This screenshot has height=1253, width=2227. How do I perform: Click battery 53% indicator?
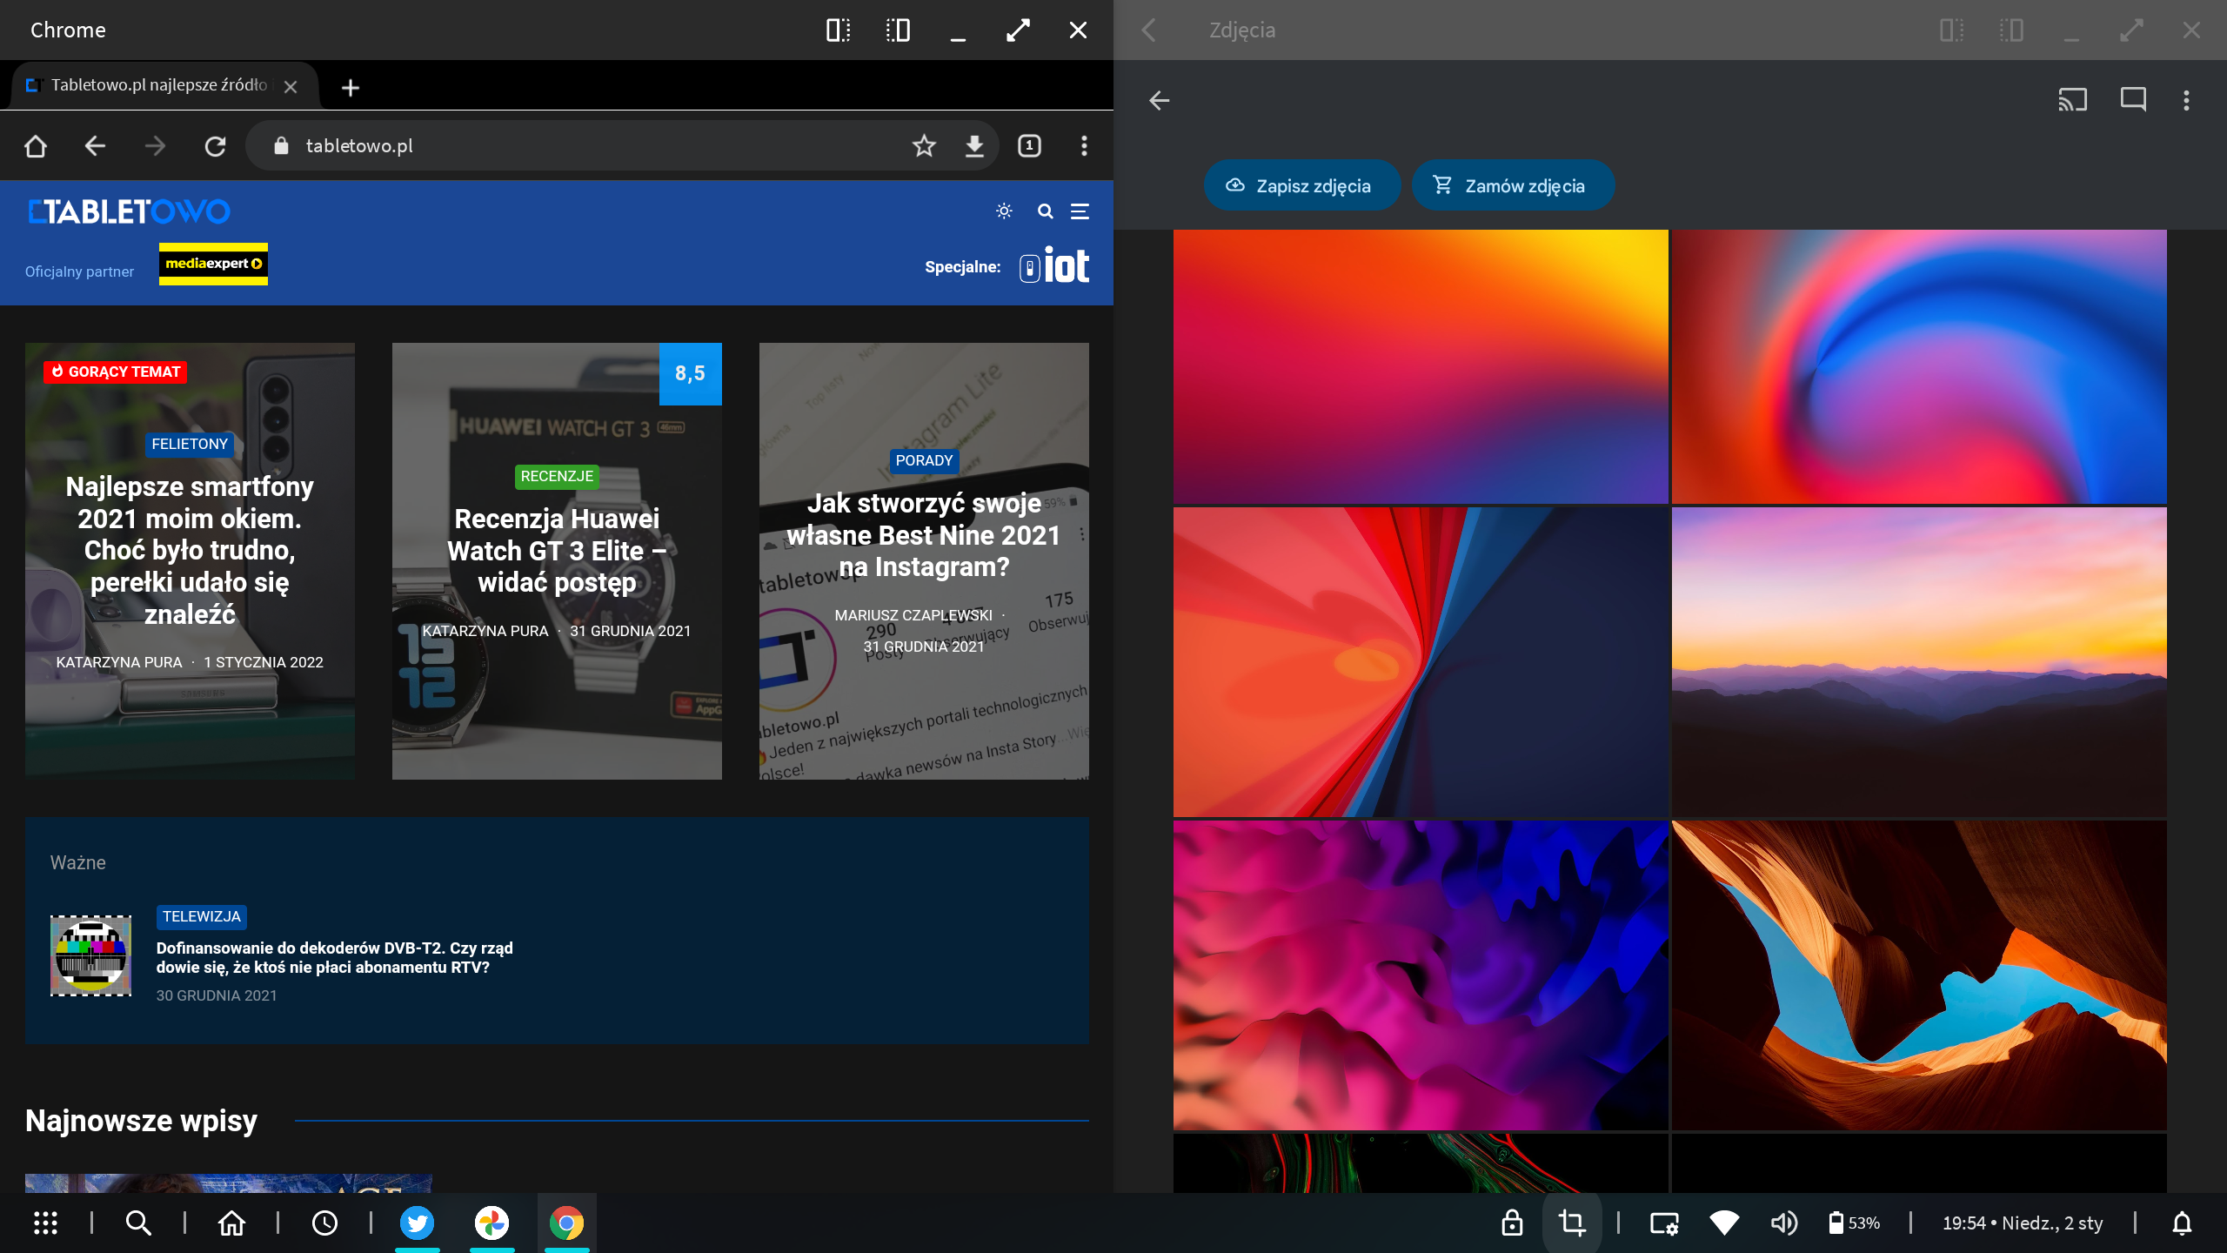(1855, 1223)
